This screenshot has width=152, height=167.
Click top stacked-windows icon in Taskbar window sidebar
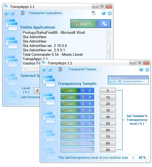[49, 81]
